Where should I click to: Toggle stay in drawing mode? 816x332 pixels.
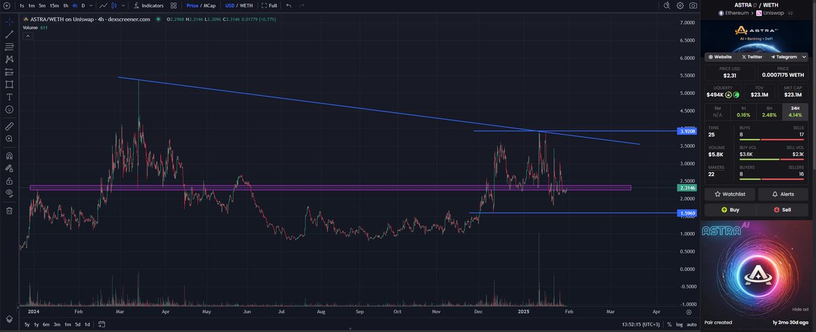coord(10,168)
